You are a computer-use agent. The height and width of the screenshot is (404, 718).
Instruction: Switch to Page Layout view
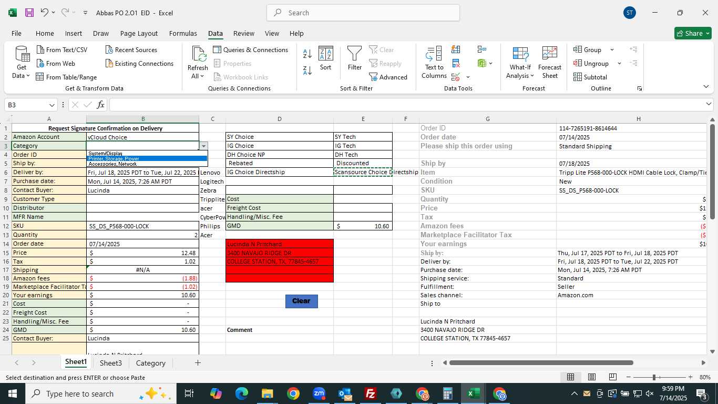(591, 377)
